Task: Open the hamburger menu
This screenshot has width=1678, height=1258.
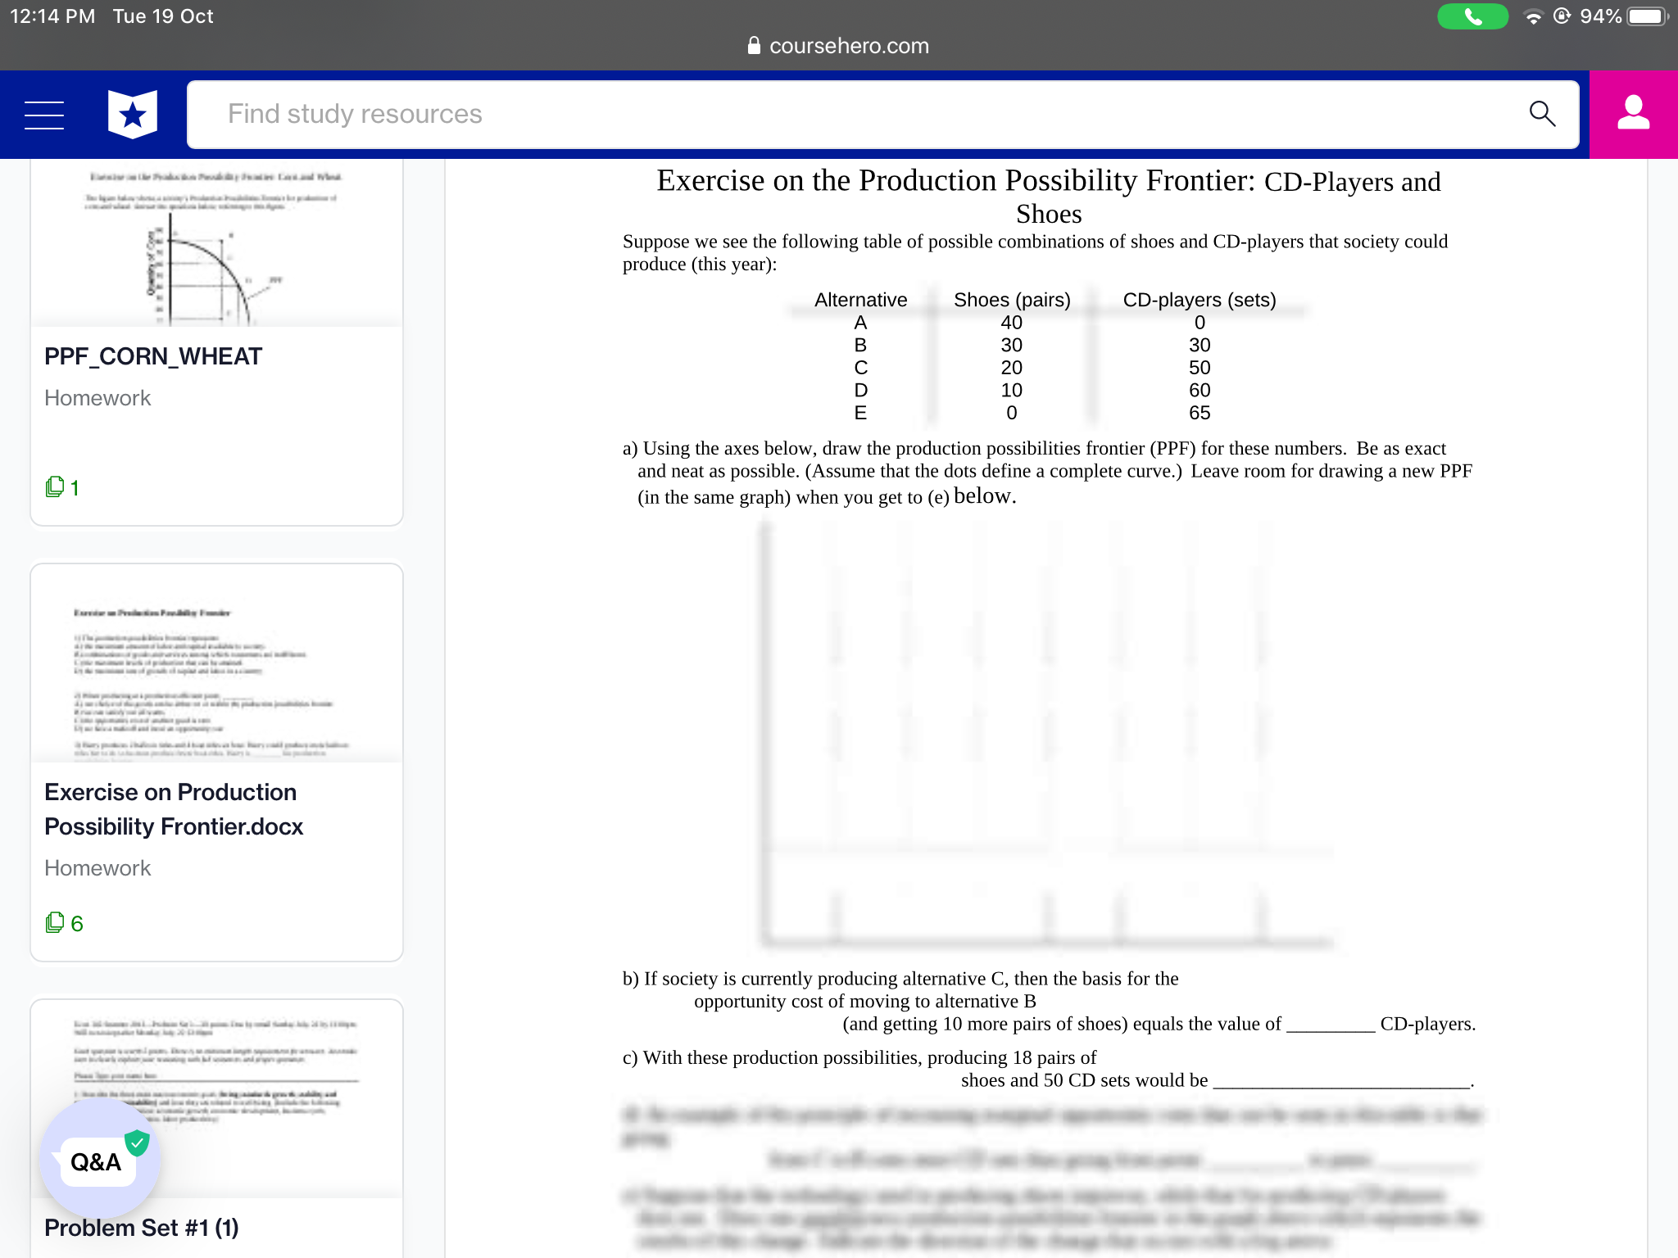Action: pyautogui.click(x=44, y=115)
